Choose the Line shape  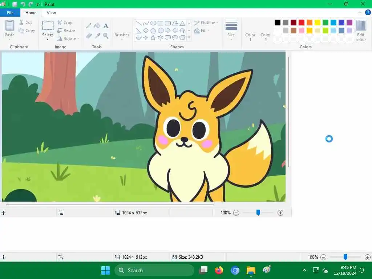139,23
